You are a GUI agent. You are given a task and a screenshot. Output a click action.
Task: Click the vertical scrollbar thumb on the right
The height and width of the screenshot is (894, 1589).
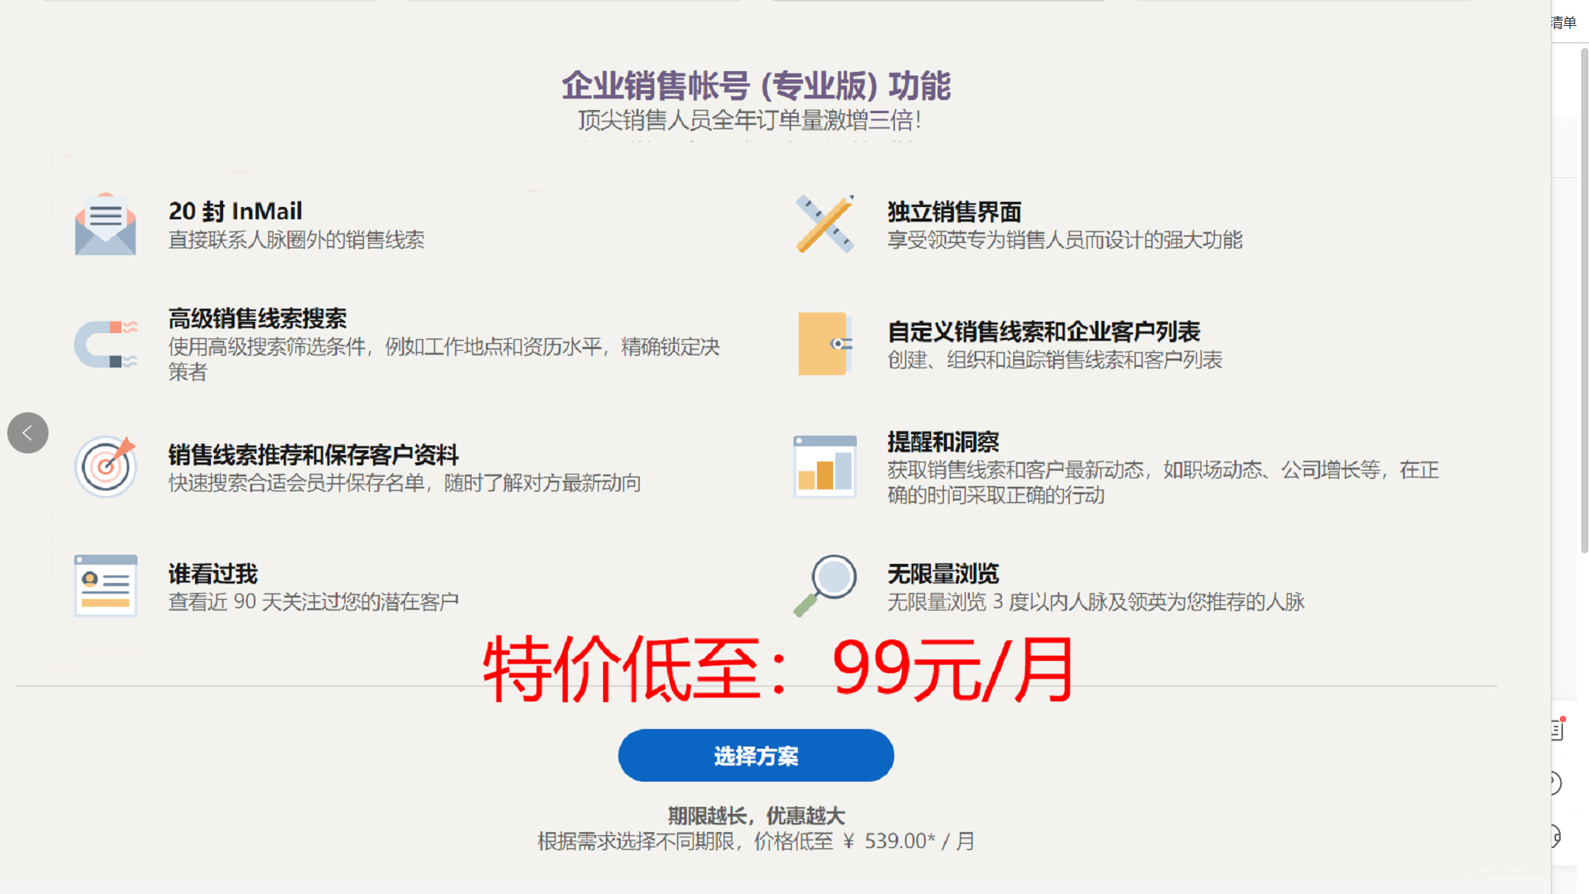point(1584,300)
